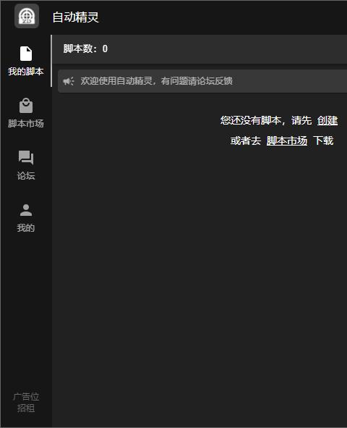This screenshot has width=347, height=428.
Task: Click the 自动精灵 title text
Action: point(75,17)
